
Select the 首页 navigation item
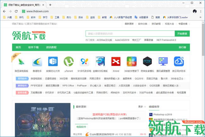[18, 47]
